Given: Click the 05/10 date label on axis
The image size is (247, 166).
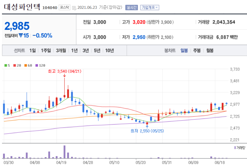Looking at the screenshot, I should [114, 162].
